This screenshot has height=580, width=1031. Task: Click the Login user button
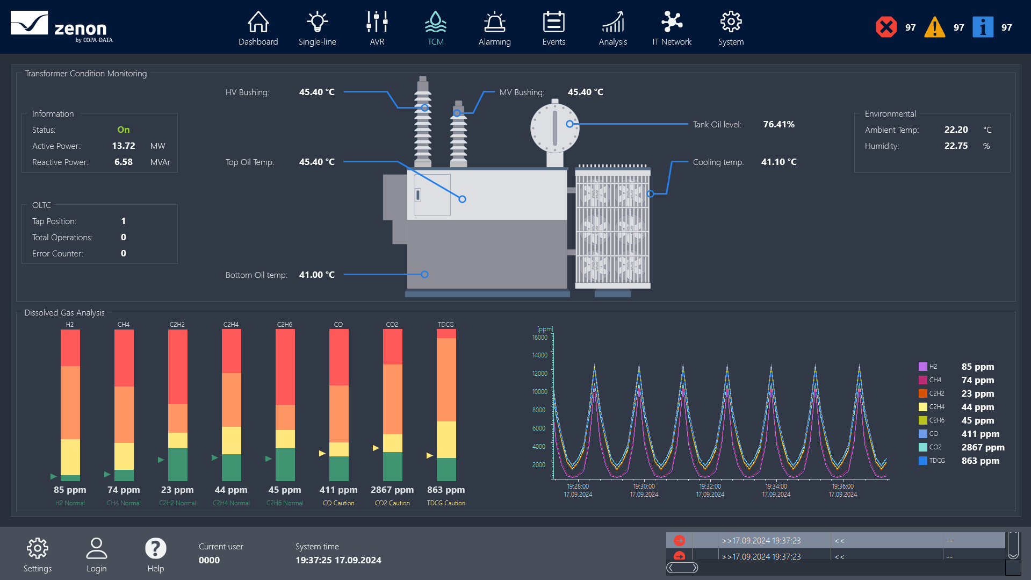96,548
